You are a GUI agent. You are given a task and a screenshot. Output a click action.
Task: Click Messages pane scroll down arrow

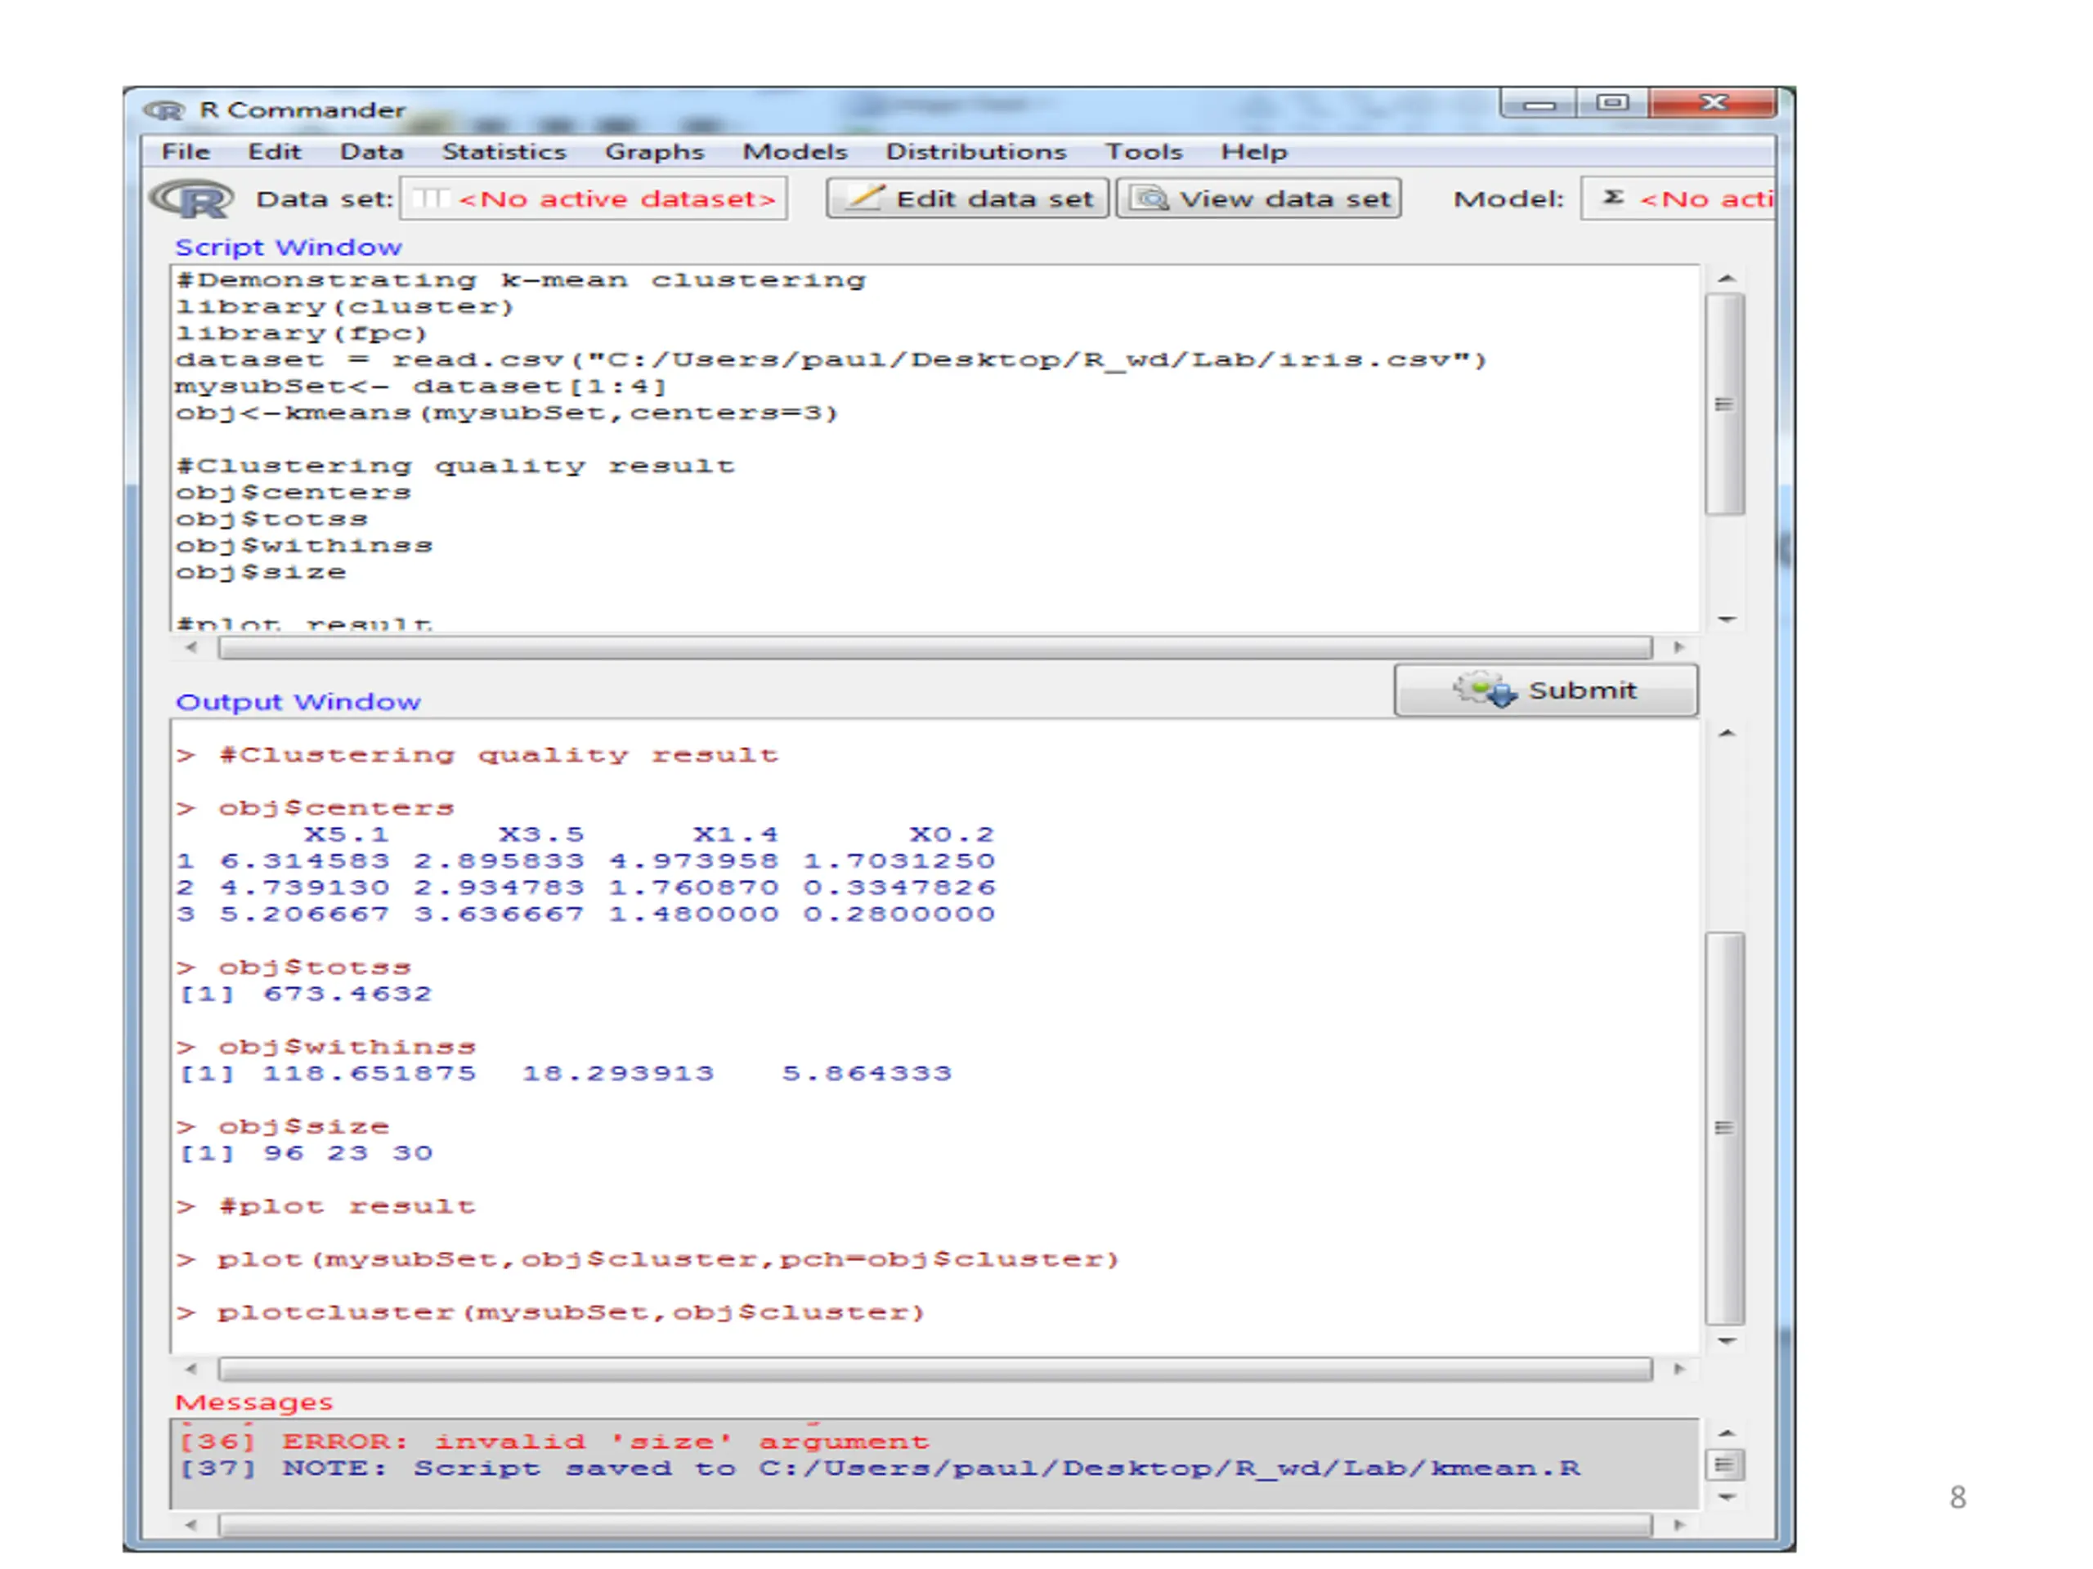(x=1726, y=1497)
